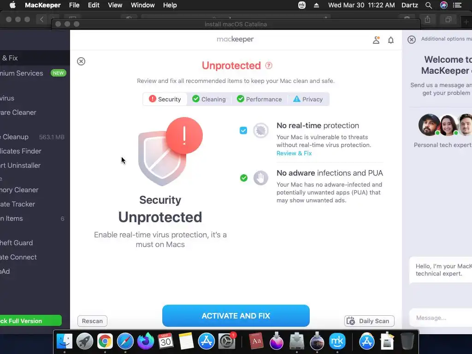This screenshot has width=472, height=354.
Task: Open the View menu
Action: (115, 5)
